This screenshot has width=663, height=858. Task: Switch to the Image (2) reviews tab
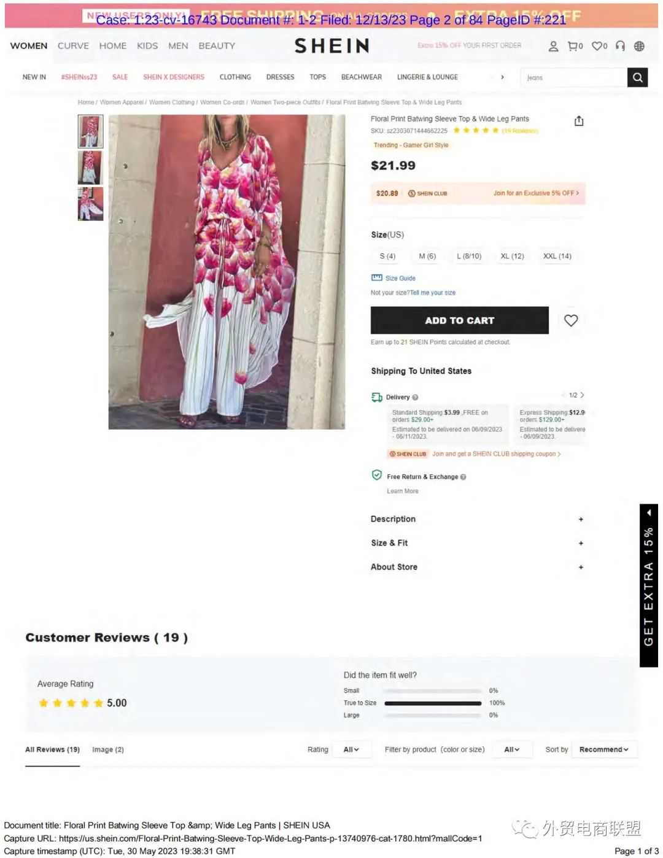[108, 749]
